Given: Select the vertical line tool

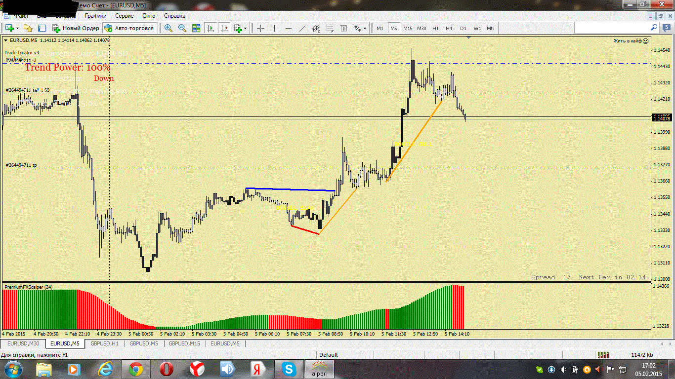Looking at the screenshot, I should [275, 28].
